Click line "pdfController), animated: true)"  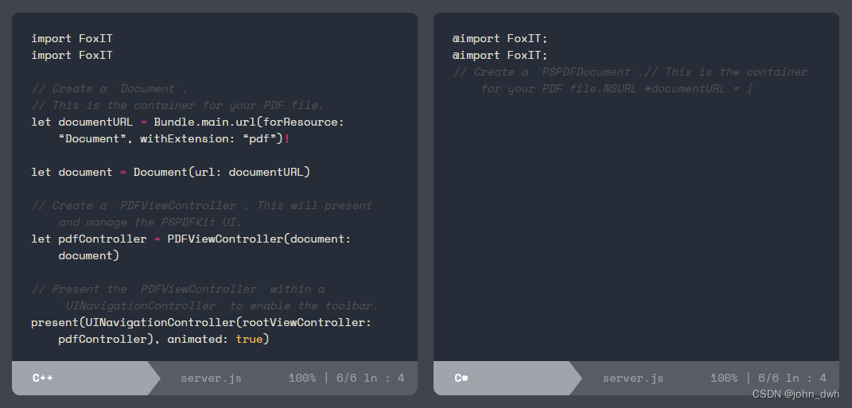164,339
